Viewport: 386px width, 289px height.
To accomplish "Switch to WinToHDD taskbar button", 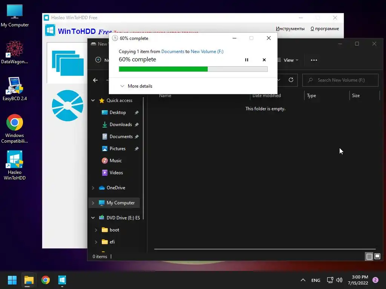I will pos(62,280).
